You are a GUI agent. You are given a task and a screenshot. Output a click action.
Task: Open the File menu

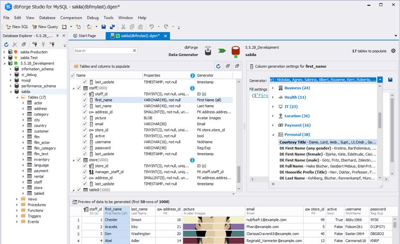point(6,17)
